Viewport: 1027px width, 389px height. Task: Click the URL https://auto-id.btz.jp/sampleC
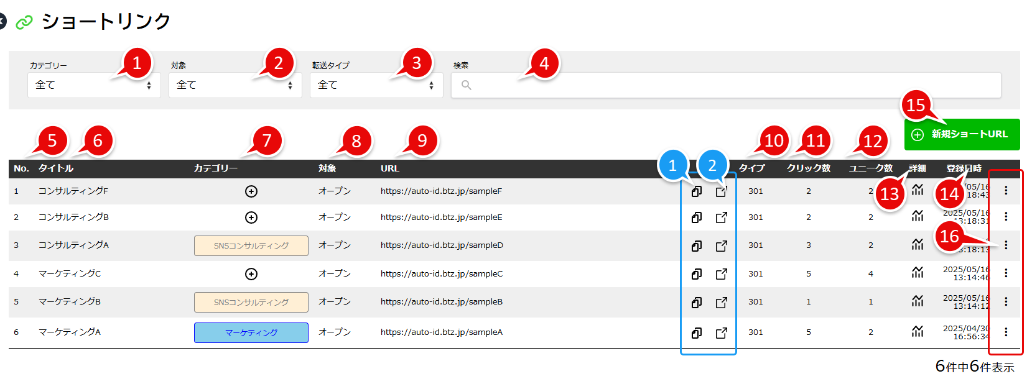coord(442,273)
